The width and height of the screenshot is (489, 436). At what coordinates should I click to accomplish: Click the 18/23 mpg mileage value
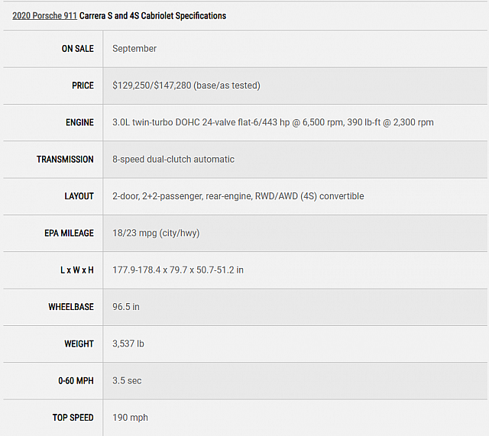156,233
